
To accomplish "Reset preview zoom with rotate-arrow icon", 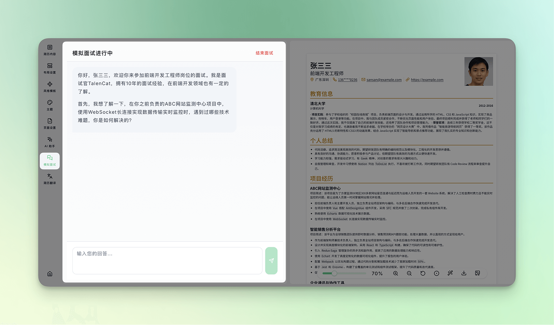I will [x=423, y=274].
